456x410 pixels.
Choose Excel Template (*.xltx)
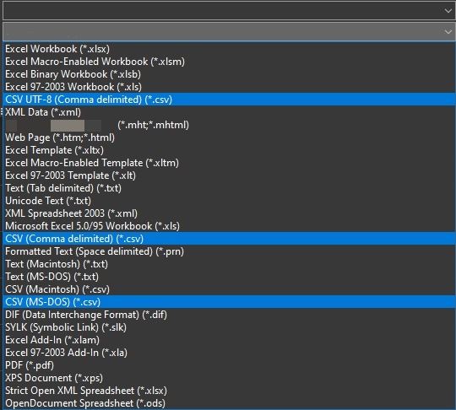(229, 150)
